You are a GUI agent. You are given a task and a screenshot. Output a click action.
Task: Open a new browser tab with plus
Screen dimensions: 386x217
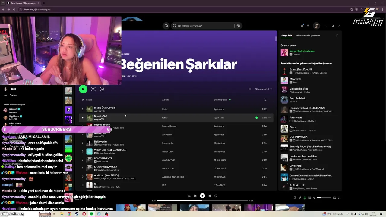44,3
